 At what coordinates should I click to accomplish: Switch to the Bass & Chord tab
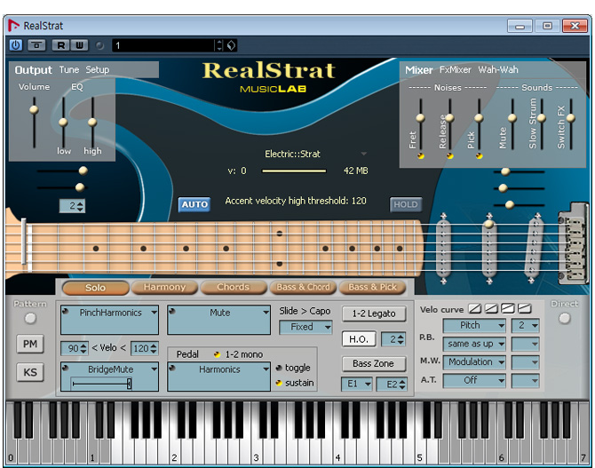(x=303, y=288)
